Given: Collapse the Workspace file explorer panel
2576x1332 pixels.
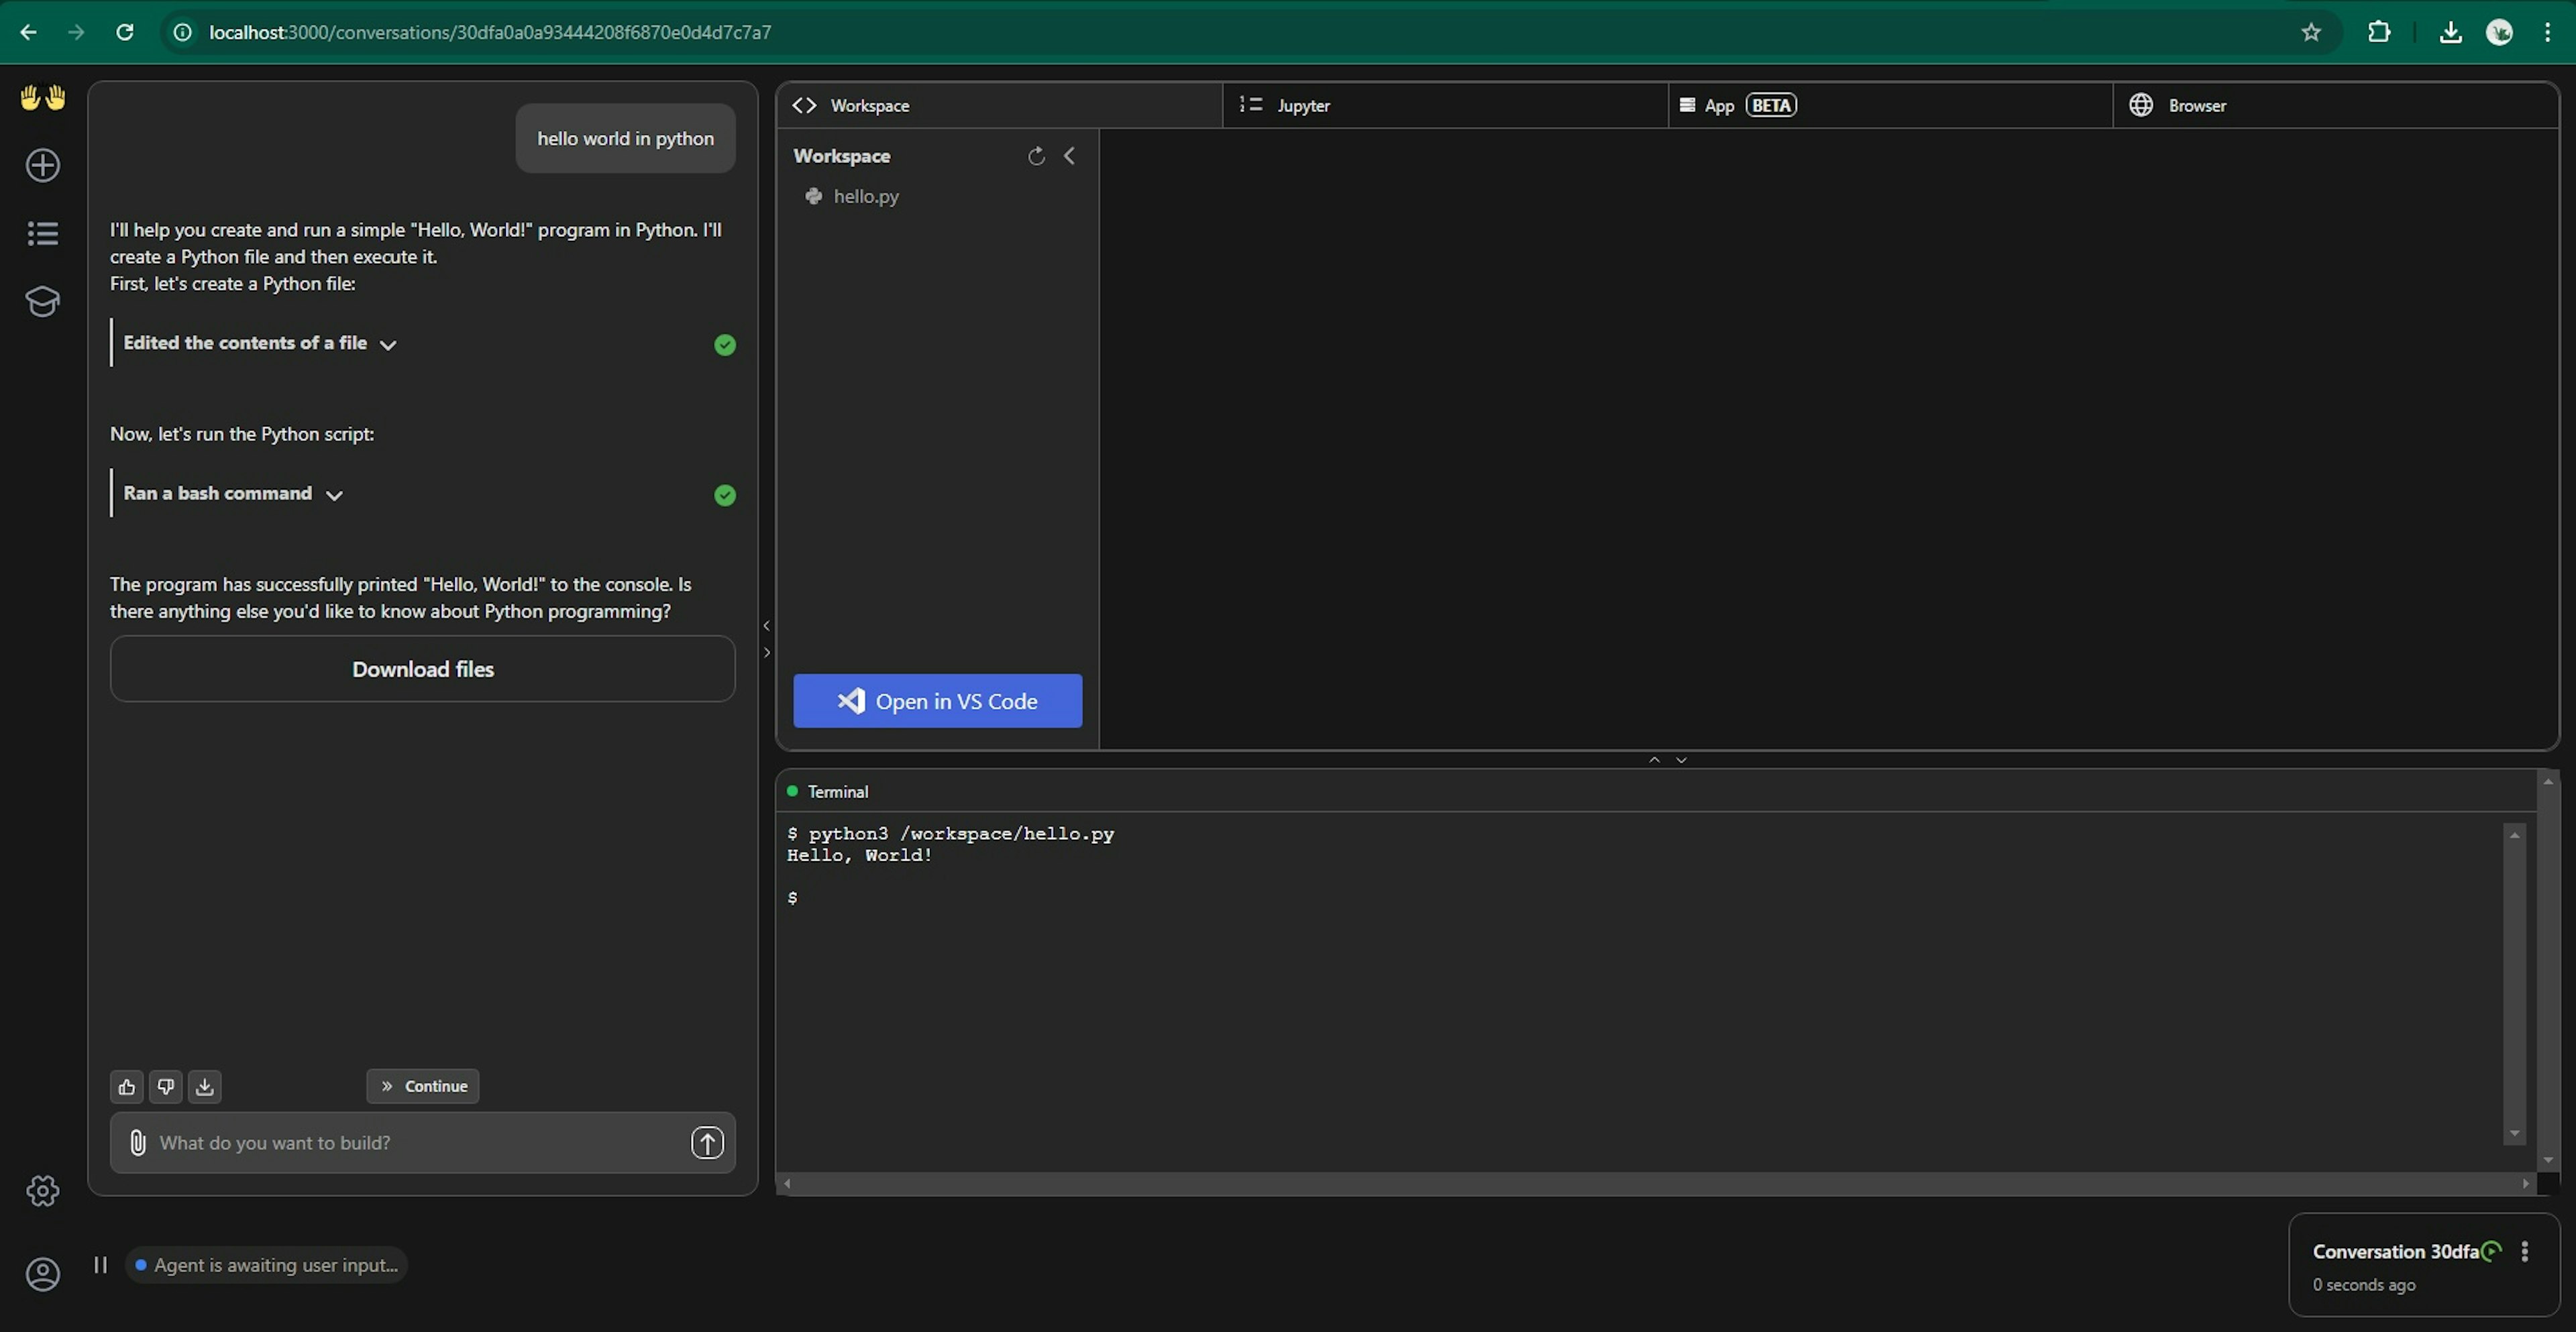Looking at the screenshot, I should (1069, 156).
